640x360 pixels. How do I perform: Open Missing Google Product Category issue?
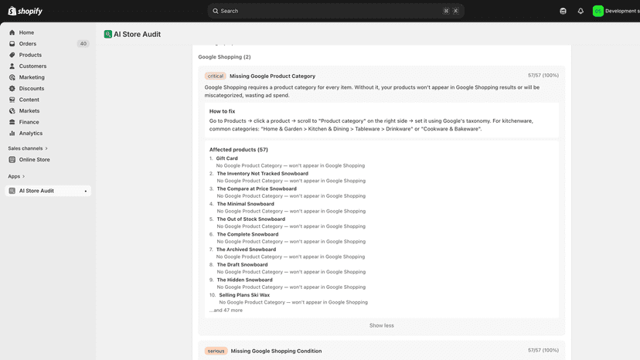pos(272,76)
